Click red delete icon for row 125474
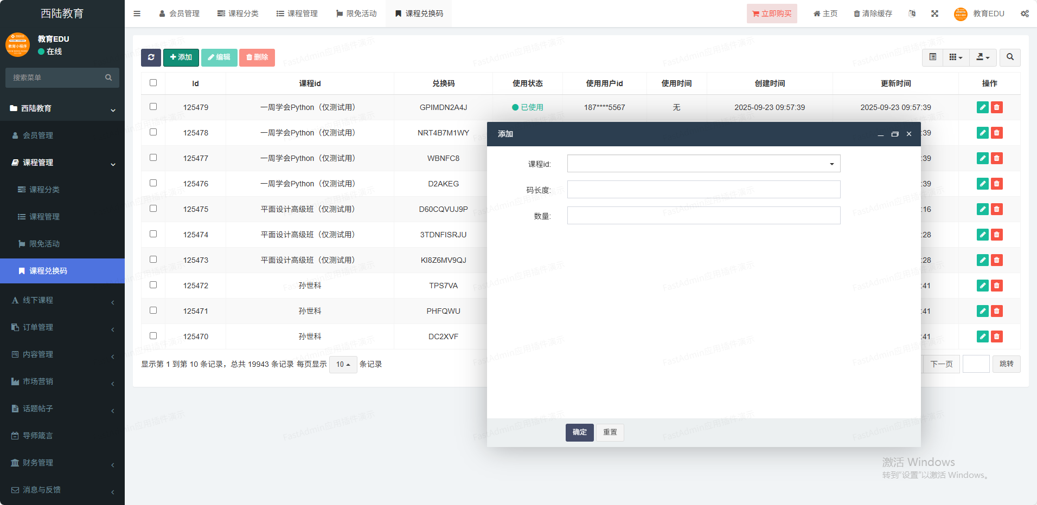 pyautogui.click(x=996, y=235)
